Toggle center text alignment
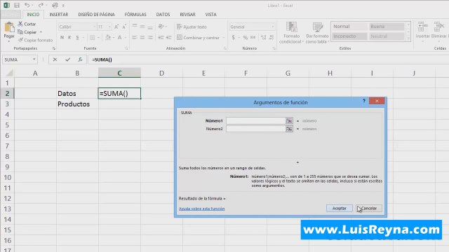 tap(142, 37)
